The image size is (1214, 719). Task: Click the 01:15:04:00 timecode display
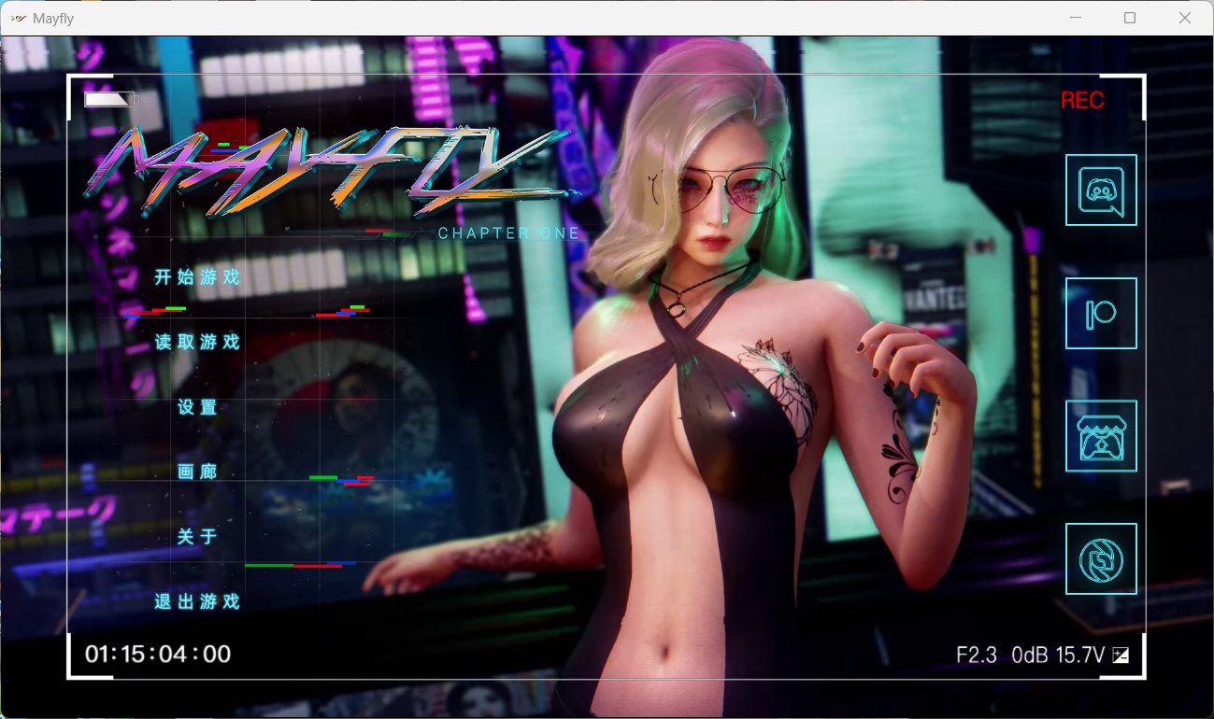155,654
